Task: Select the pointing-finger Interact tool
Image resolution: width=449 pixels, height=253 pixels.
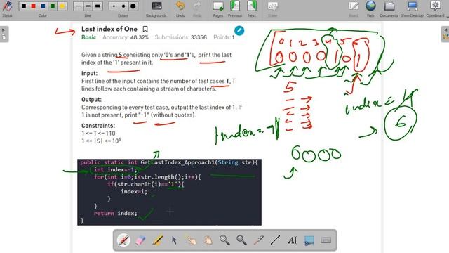Action: 191,240
